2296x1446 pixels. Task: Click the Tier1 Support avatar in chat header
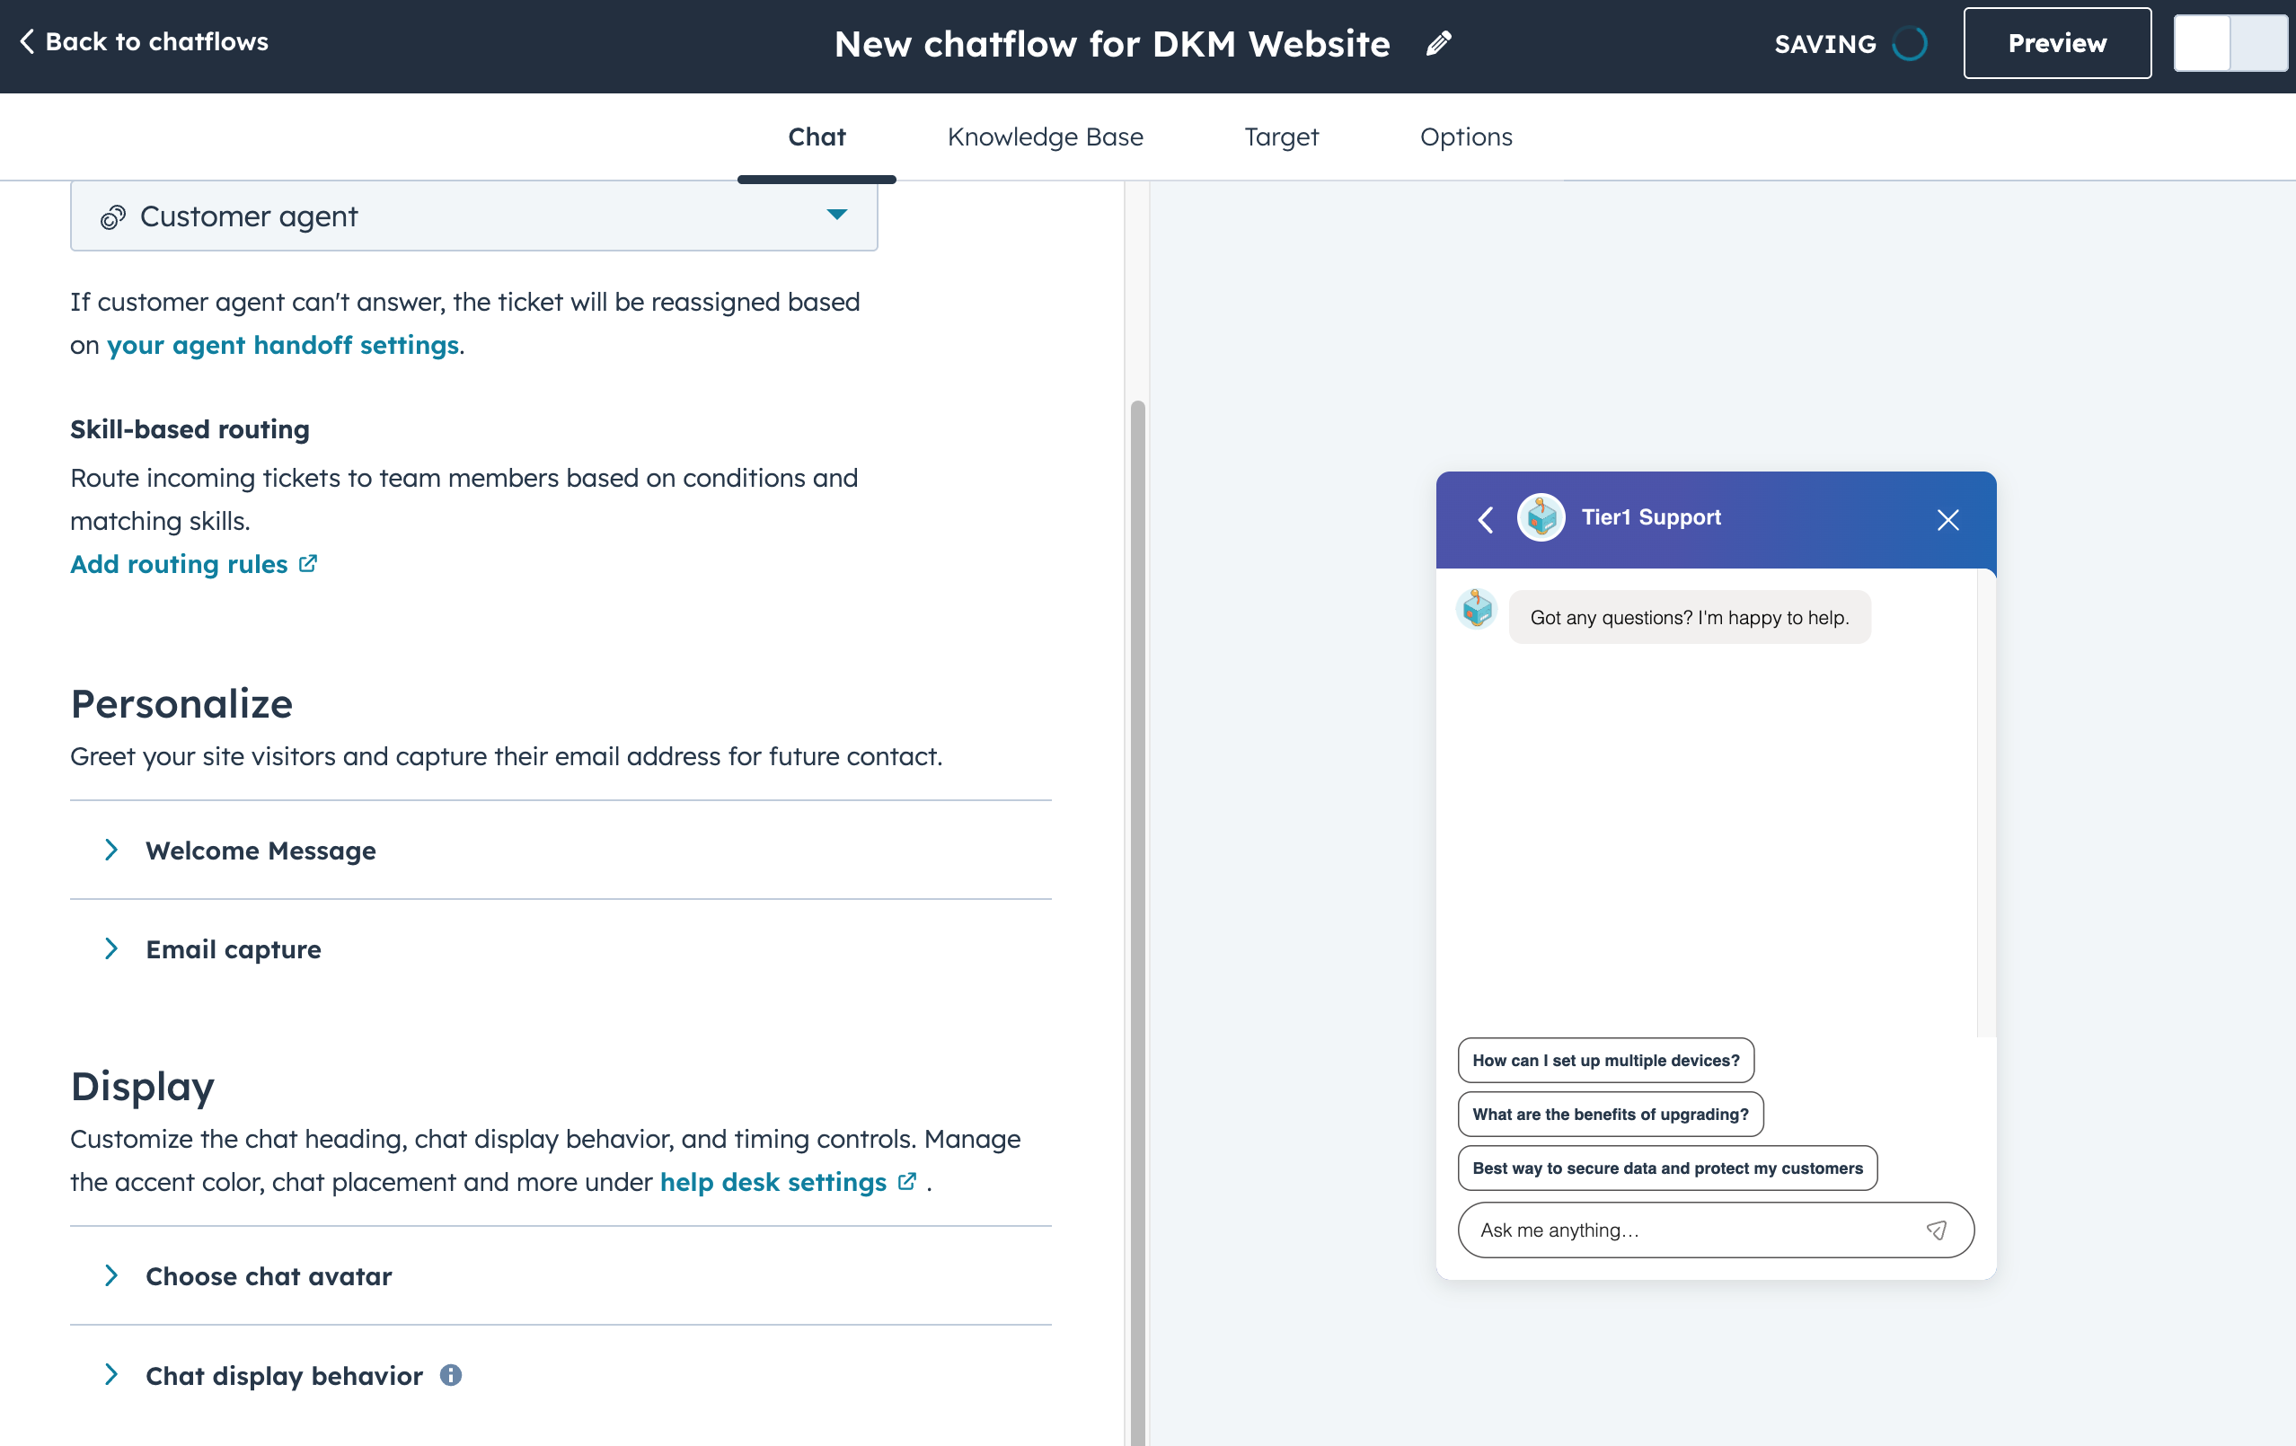click(x=1541, y=518)
